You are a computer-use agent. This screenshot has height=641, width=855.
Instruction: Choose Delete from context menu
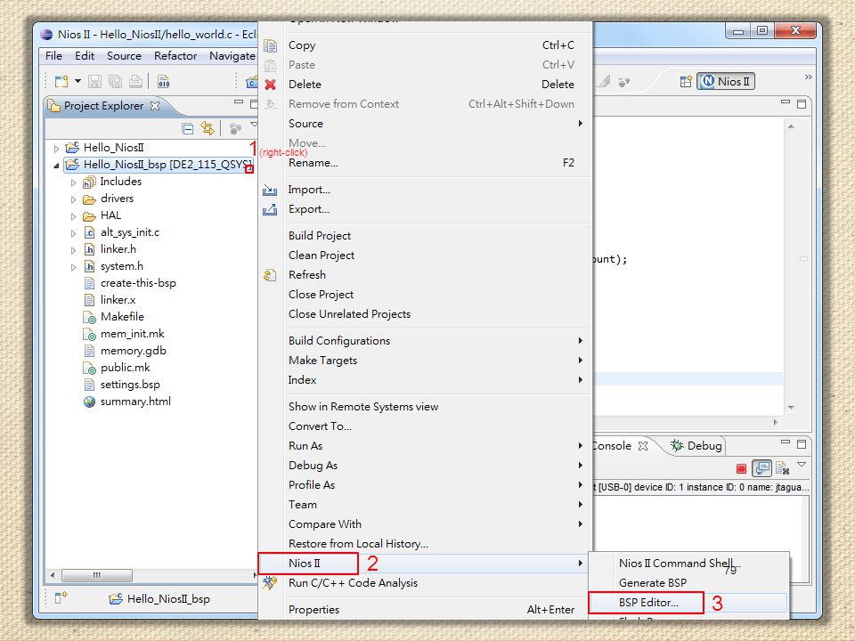point(426,85)
